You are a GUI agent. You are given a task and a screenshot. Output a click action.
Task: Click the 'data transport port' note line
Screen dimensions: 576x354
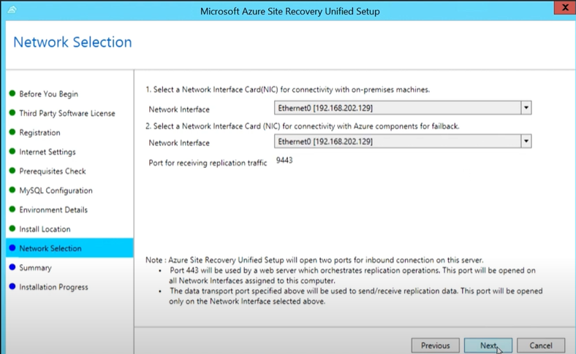point(355,296)
